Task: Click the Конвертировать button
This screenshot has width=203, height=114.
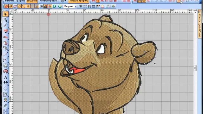Action: [49, 1]
